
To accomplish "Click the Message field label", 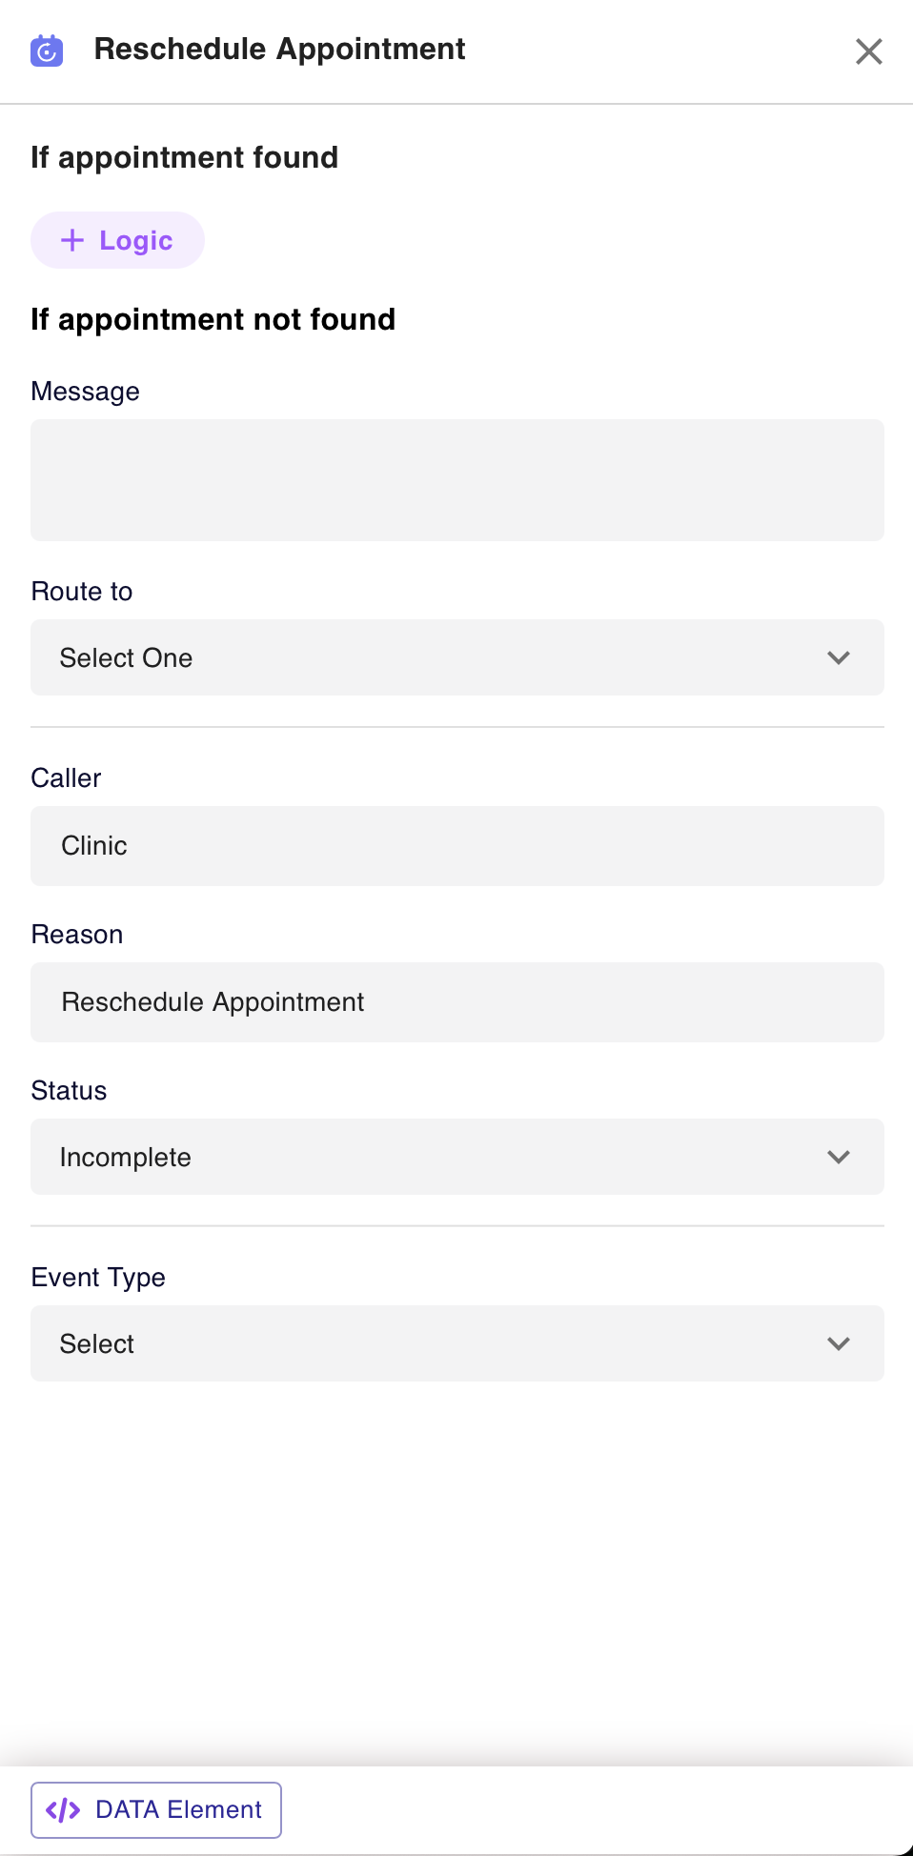I will click(85, 392).
